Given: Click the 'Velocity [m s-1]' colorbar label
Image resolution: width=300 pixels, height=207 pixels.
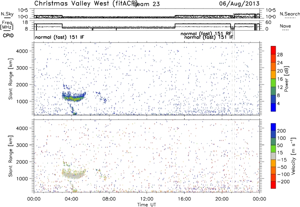Looking at the screenshot, I should click(x=293, y=156).
